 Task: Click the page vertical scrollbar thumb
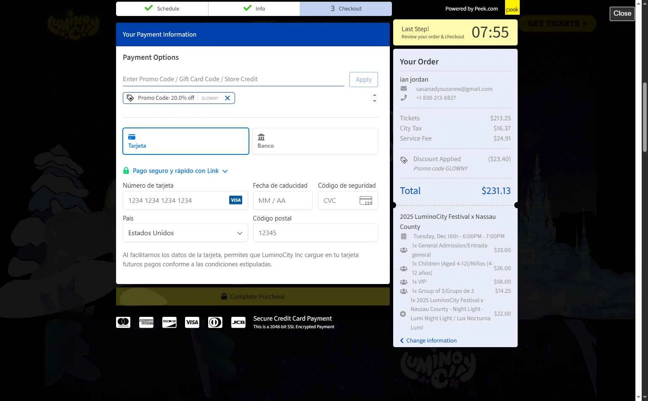coord(645,117)
